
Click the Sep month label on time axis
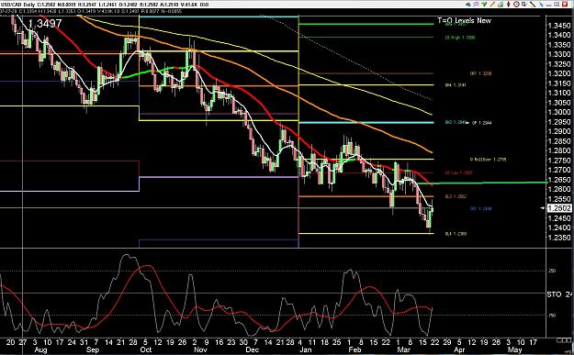[92, 349]
